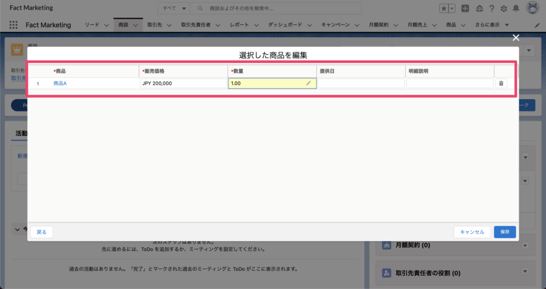The height and width of the screenshot is (289, 546).
Task: Open the 取引先 tab
Action: (x=155, y=25)
